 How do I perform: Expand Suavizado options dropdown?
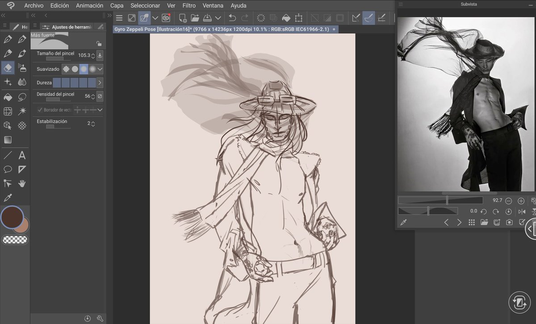click(x=100, y=69)
